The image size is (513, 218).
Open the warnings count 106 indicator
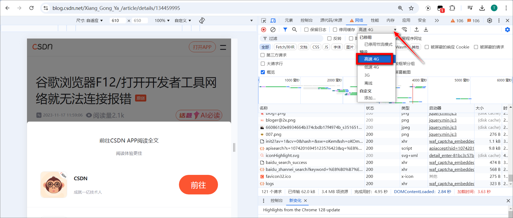point(457,21)
